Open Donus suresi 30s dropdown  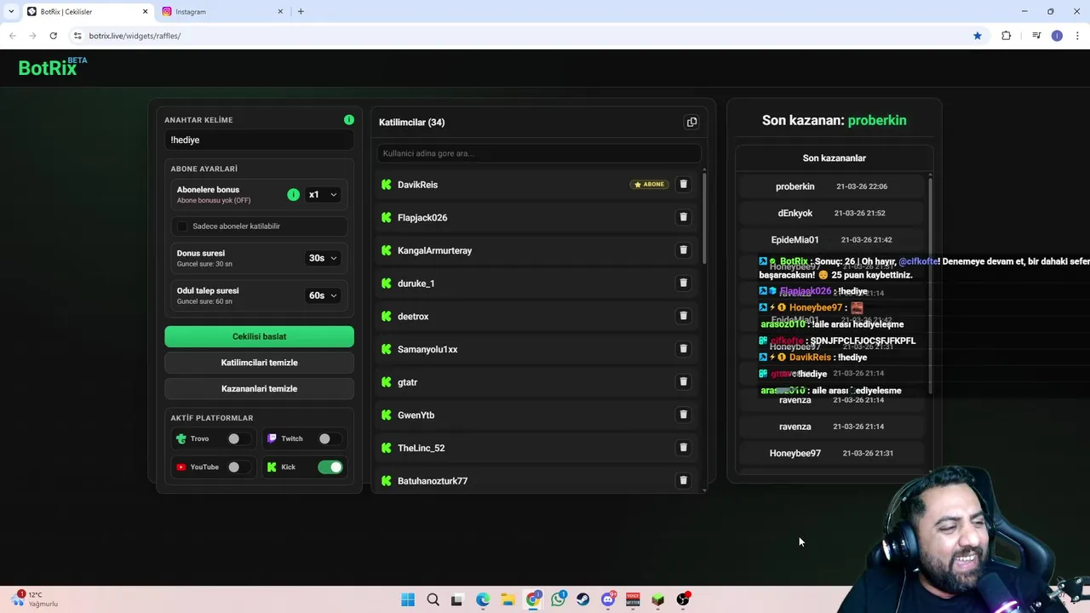coord(323,258)
